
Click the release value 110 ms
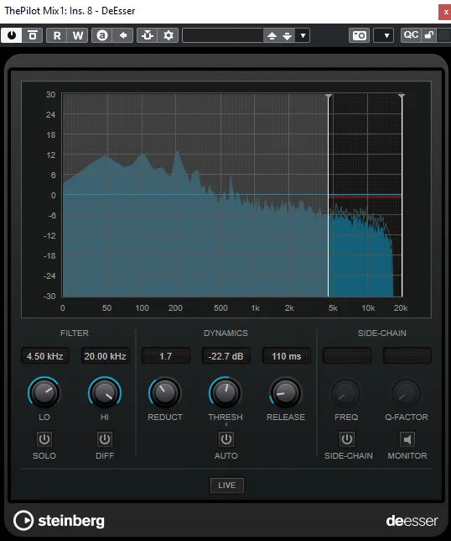[x=287, y=356]
